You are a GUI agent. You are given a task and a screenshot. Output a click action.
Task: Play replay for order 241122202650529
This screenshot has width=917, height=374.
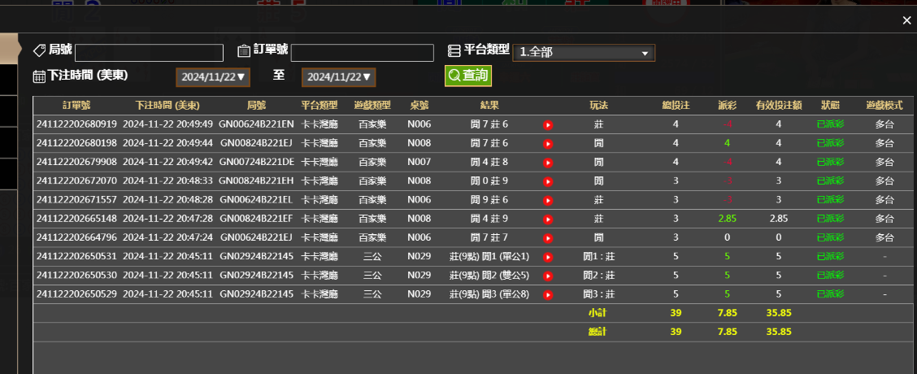[x=548, y=294]
